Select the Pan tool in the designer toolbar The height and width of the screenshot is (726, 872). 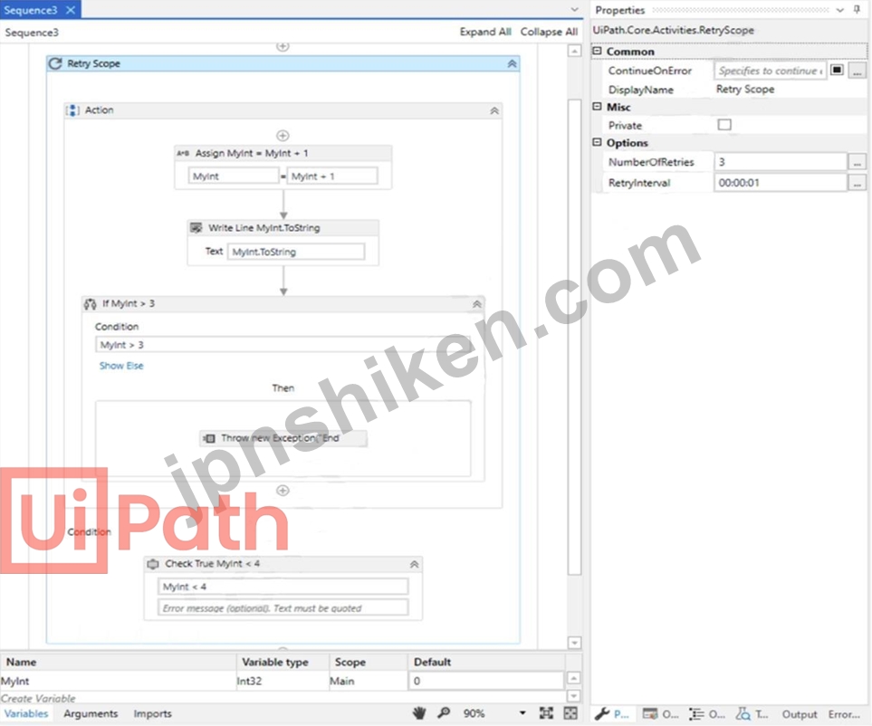pyautogui.click(x=417, y=713)
